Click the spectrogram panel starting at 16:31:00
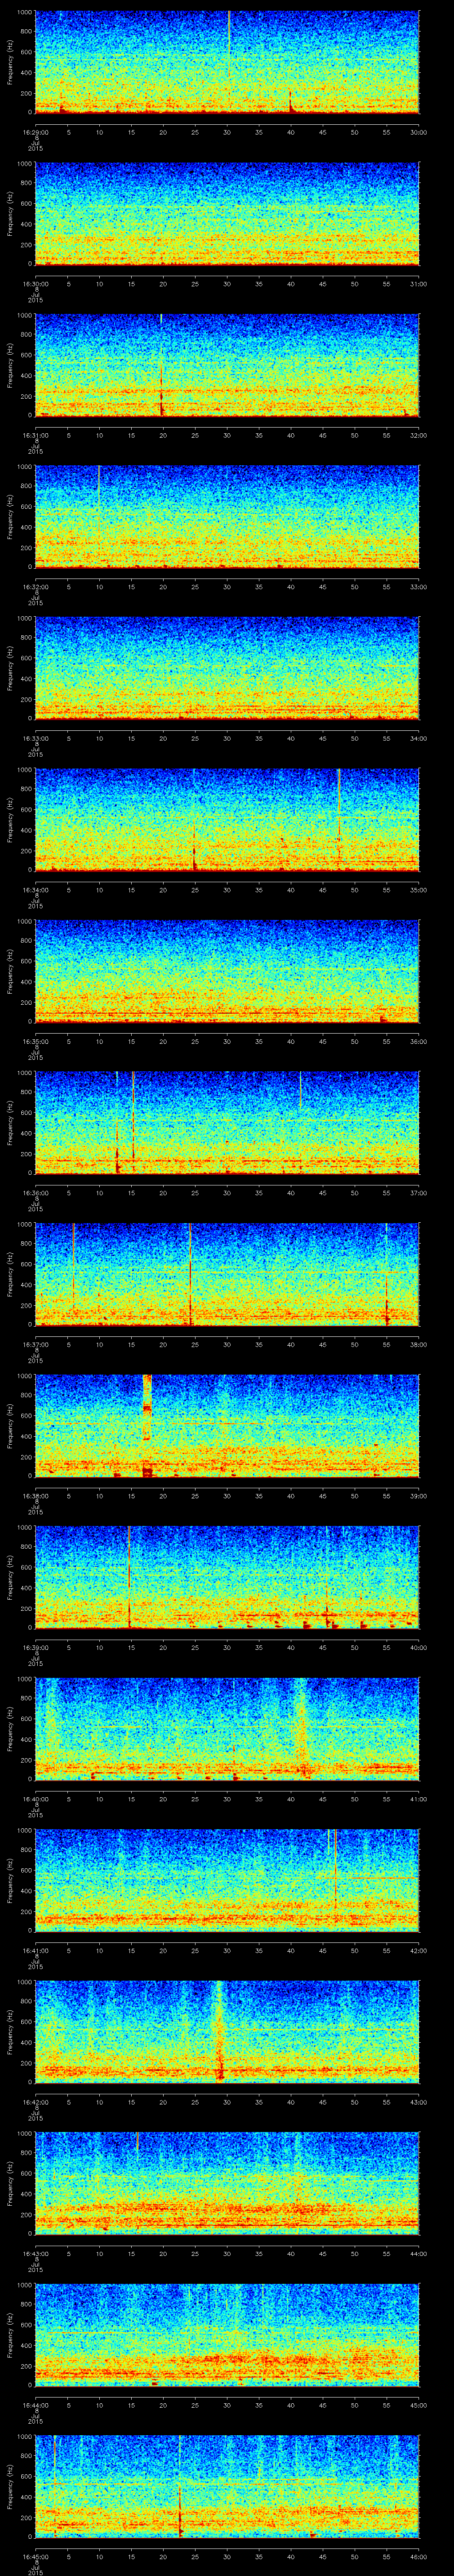 tap(227, 365)
